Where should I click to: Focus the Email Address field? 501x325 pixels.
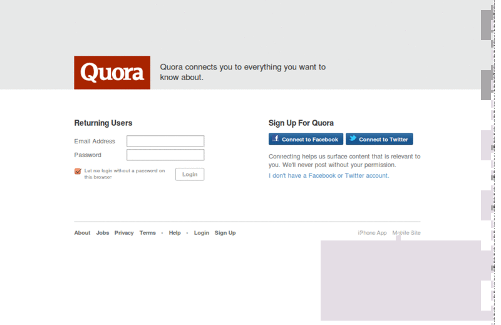click(165, 141)
